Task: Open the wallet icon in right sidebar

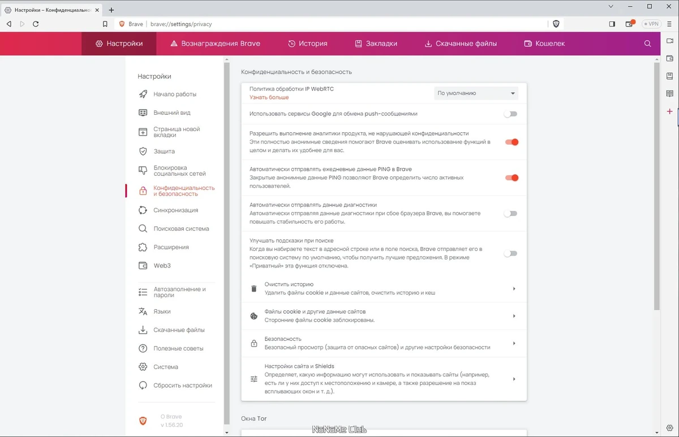Action: [x=670, y=58]
